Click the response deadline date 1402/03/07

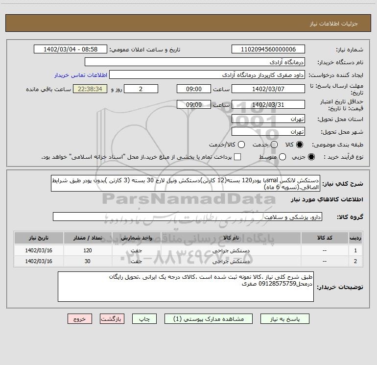(x=268, y=89)
